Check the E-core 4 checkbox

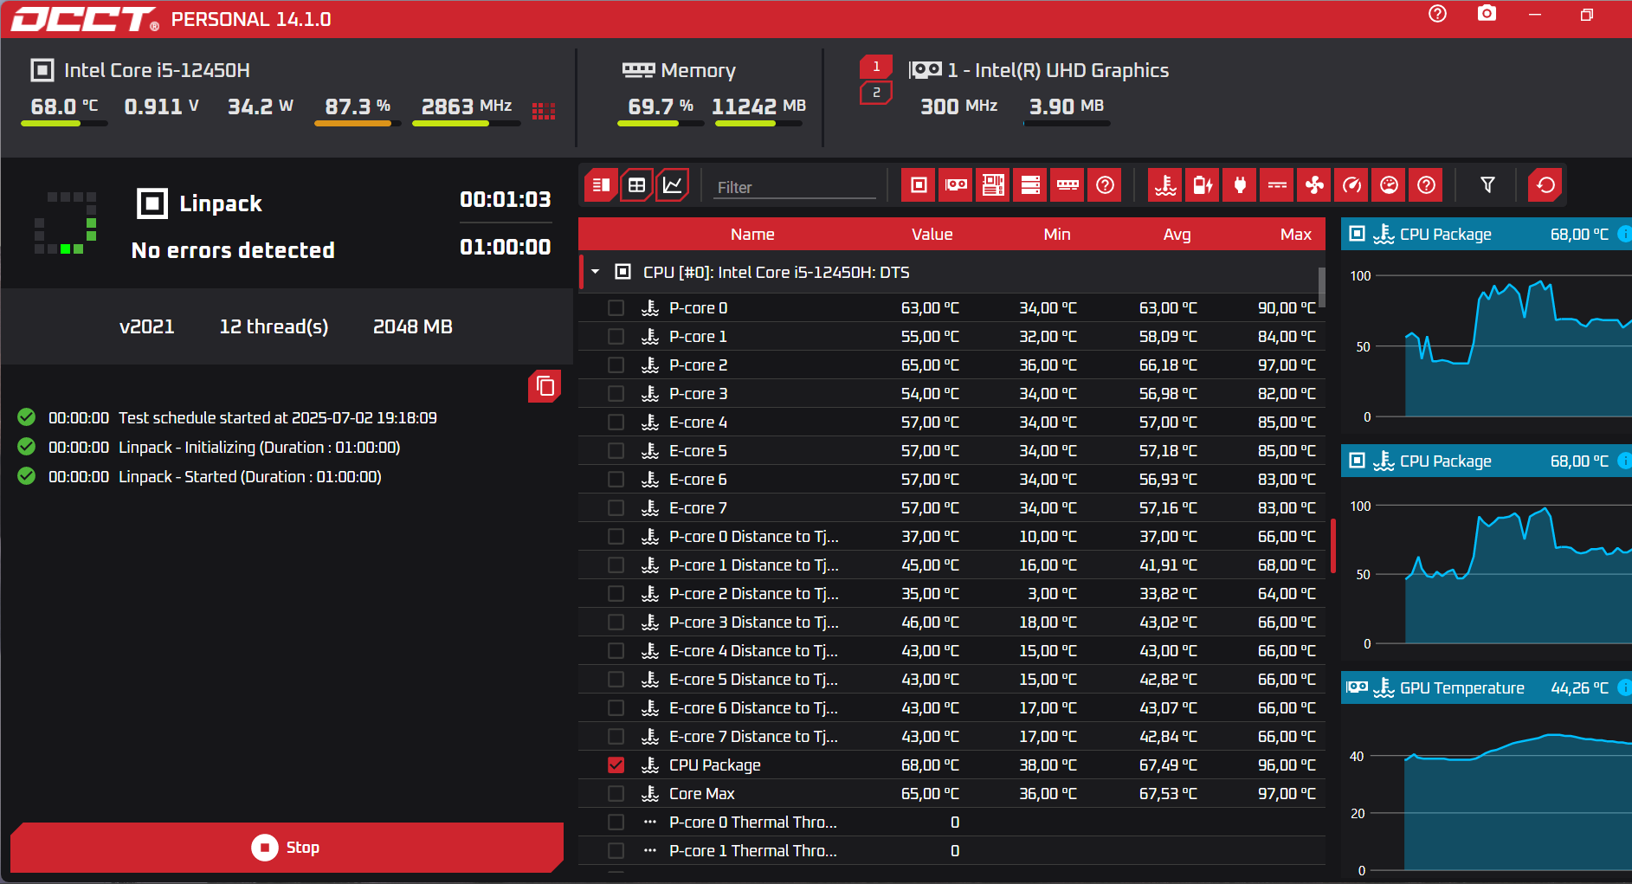point(616,423)
